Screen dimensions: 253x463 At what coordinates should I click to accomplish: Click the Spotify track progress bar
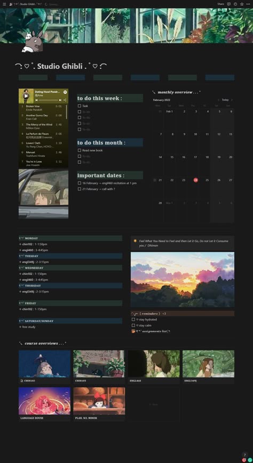48,100
